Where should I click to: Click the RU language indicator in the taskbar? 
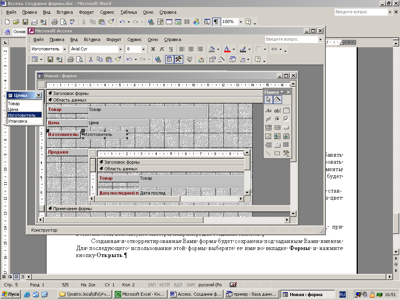(x=342, y=295)
